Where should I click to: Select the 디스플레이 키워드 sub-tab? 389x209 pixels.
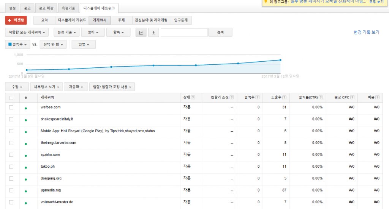point(72,20)
